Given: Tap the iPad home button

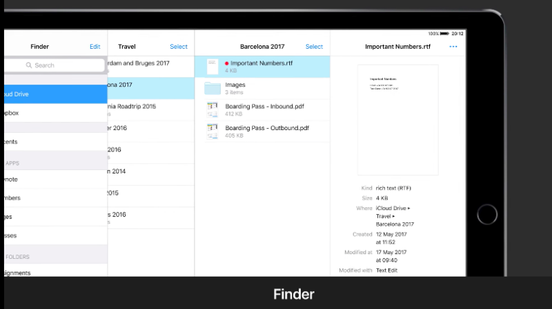Looking at the screenshot, I should point(487,215).
